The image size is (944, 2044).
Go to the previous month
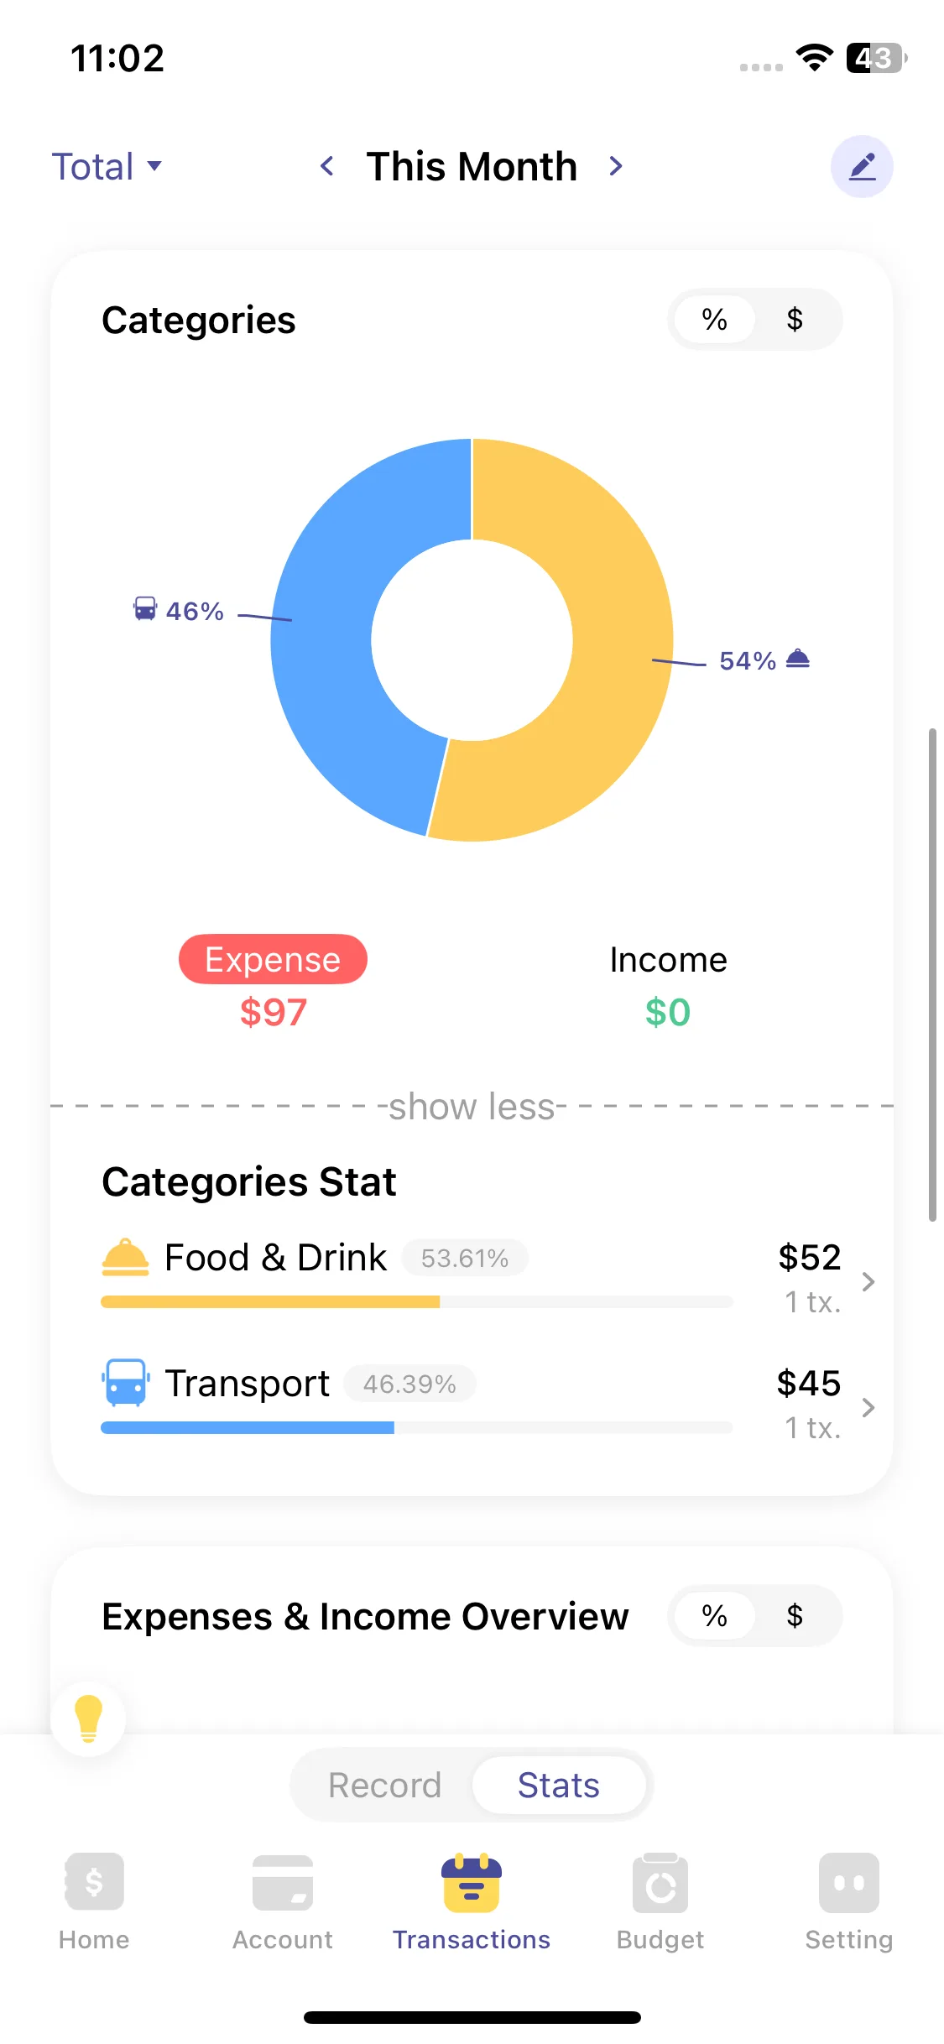point(327,166)
